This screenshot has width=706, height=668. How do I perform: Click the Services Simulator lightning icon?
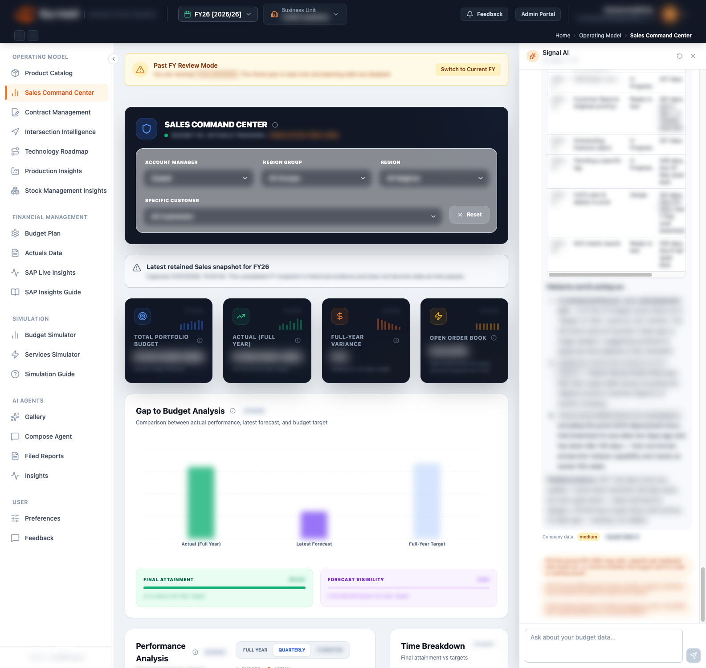pos(15,354)
